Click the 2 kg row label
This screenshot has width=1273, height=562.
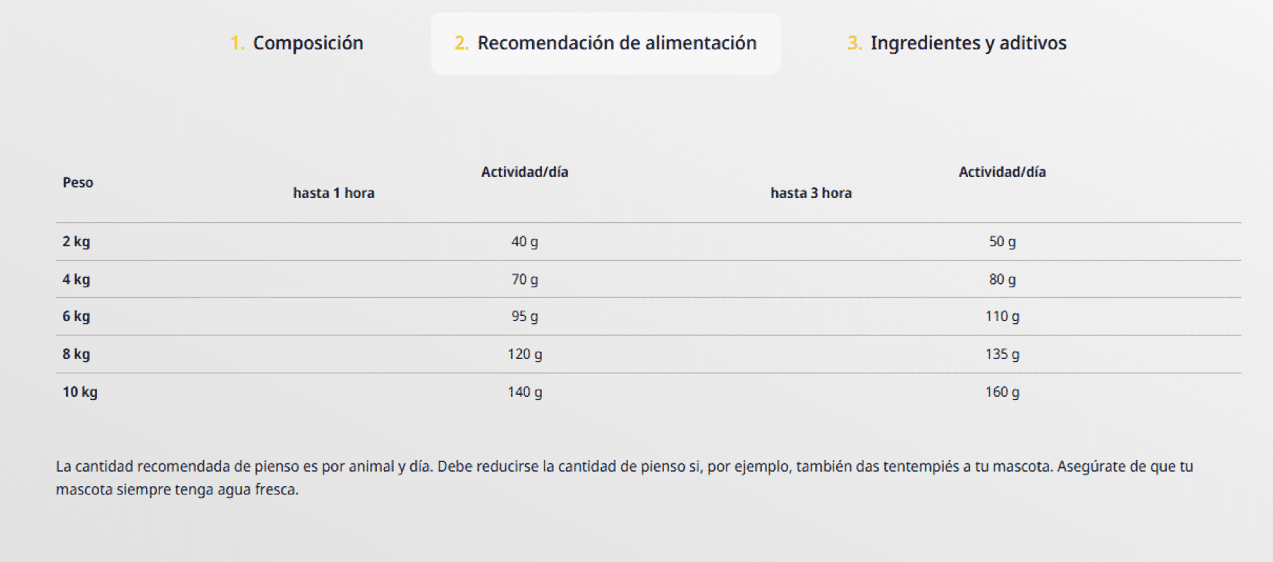(76, 241)
